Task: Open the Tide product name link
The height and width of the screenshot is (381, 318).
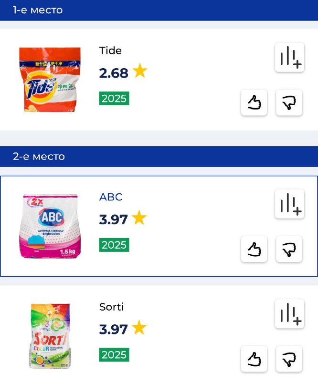Action: click(110, 50)
